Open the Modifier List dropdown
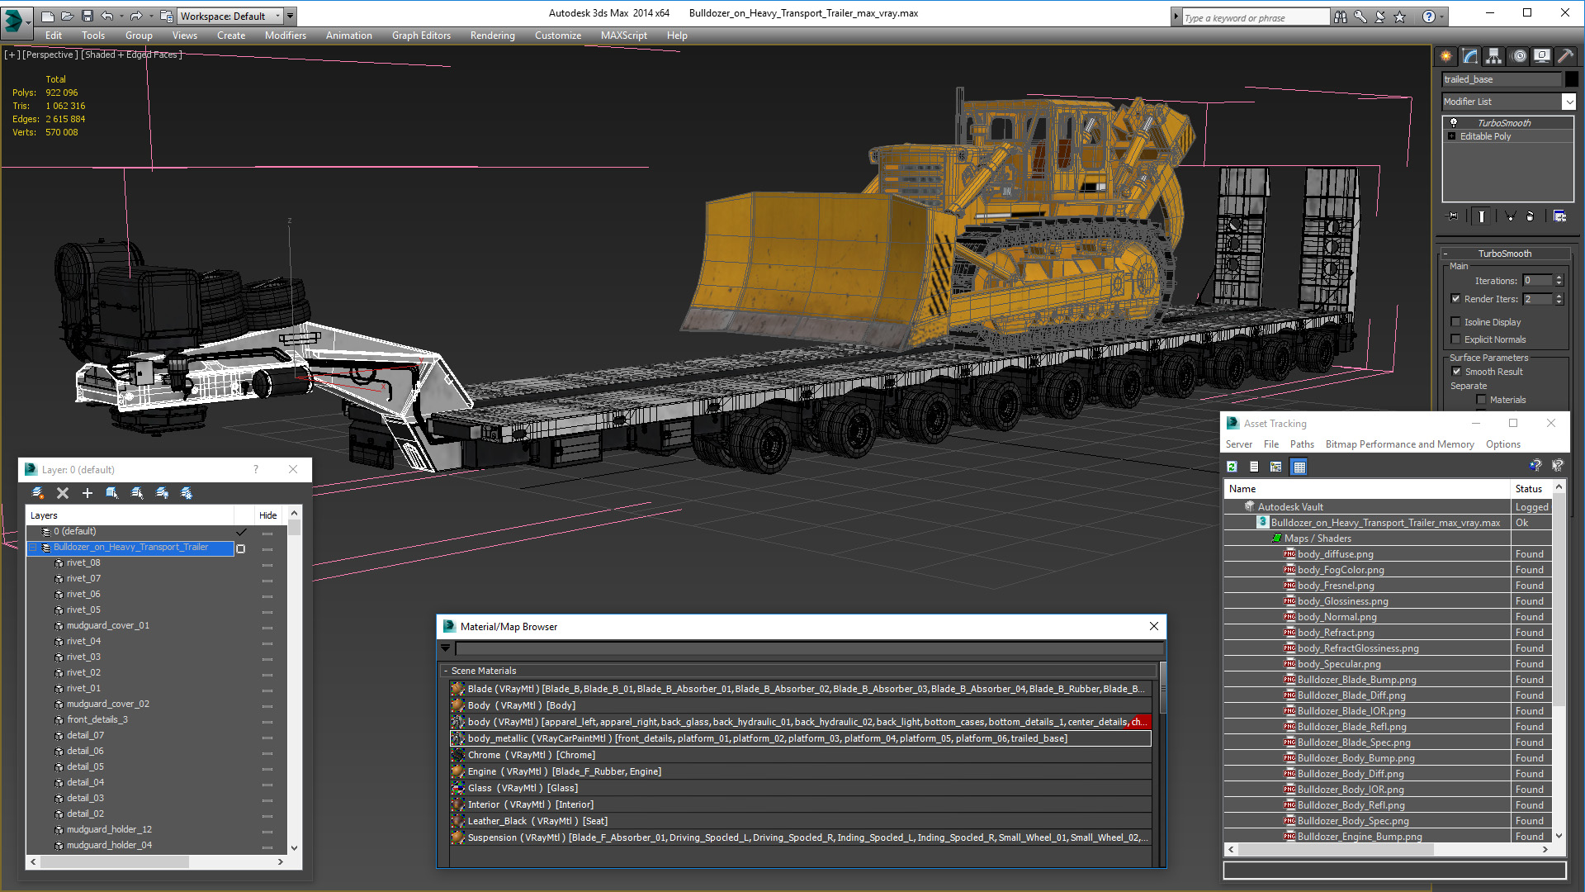The image size is (1585, 892). pos(1568,102)
